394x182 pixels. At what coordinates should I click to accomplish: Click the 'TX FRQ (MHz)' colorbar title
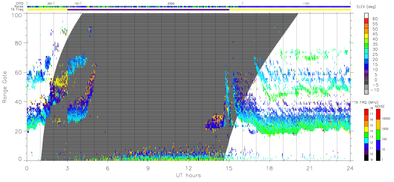coord(366,102)
